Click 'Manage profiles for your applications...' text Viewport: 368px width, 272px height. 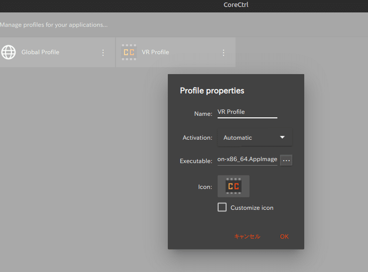pyautogui.click(x=54, y=25)
